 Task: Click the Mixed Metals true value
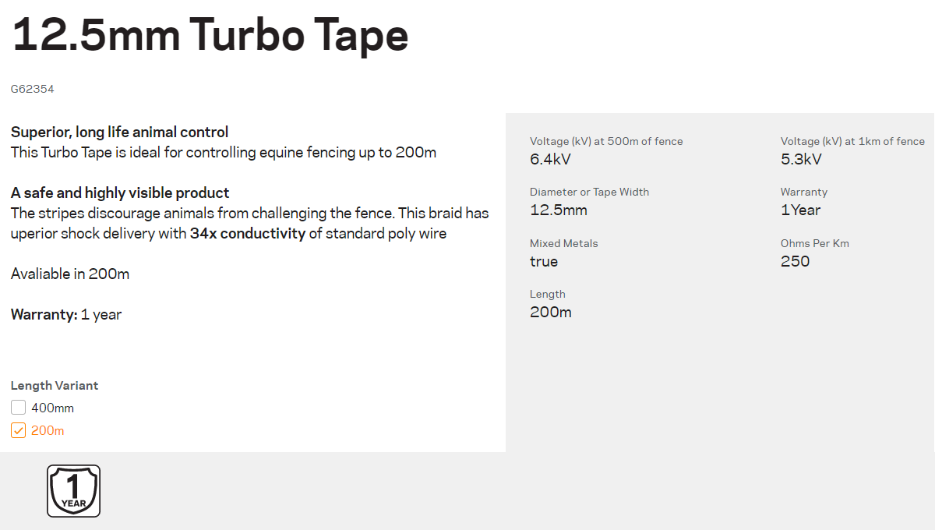click(544, 261)
